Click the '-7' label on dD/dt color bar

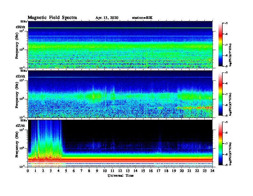[x=226, y=94]
